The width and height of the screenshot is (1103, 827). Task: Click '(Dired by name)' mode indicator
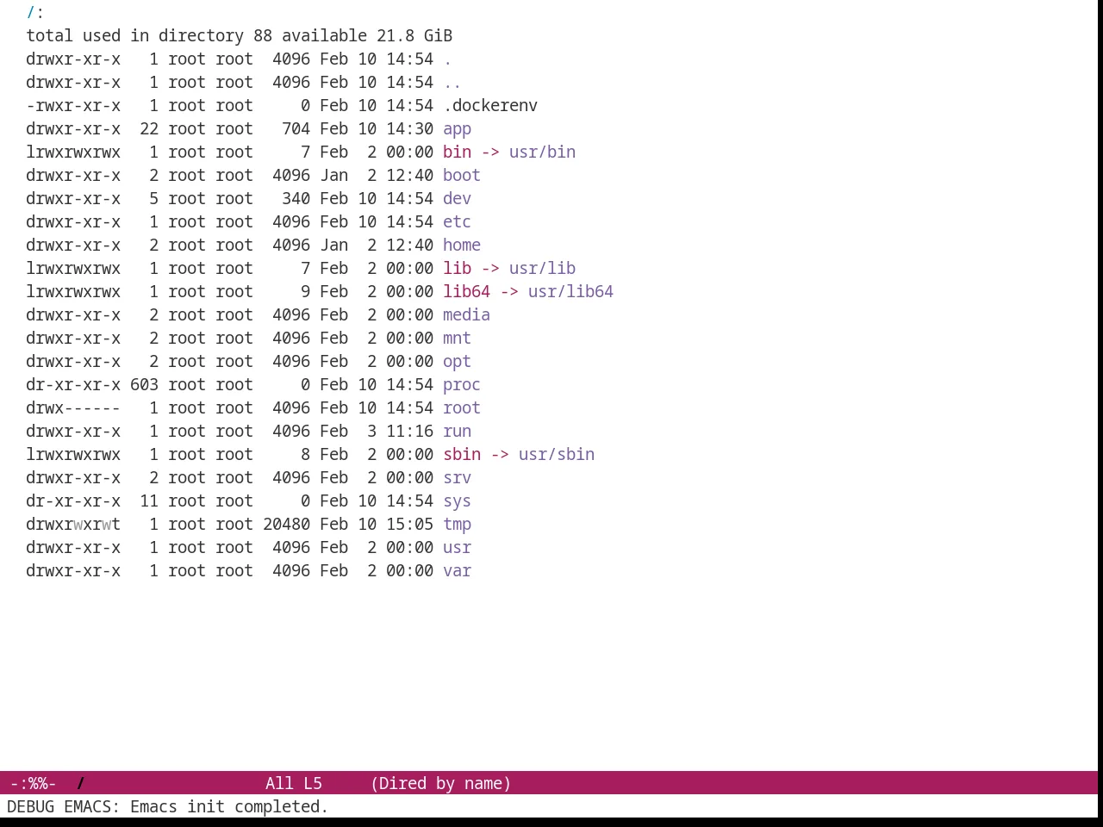click(x=440, y=783)
